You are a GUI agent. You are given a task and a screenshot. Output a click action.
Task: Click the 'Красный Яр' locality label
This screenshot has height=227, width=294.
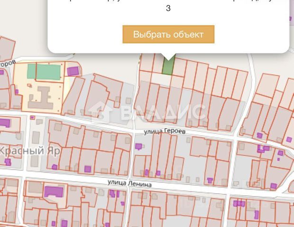click(29, 151)
